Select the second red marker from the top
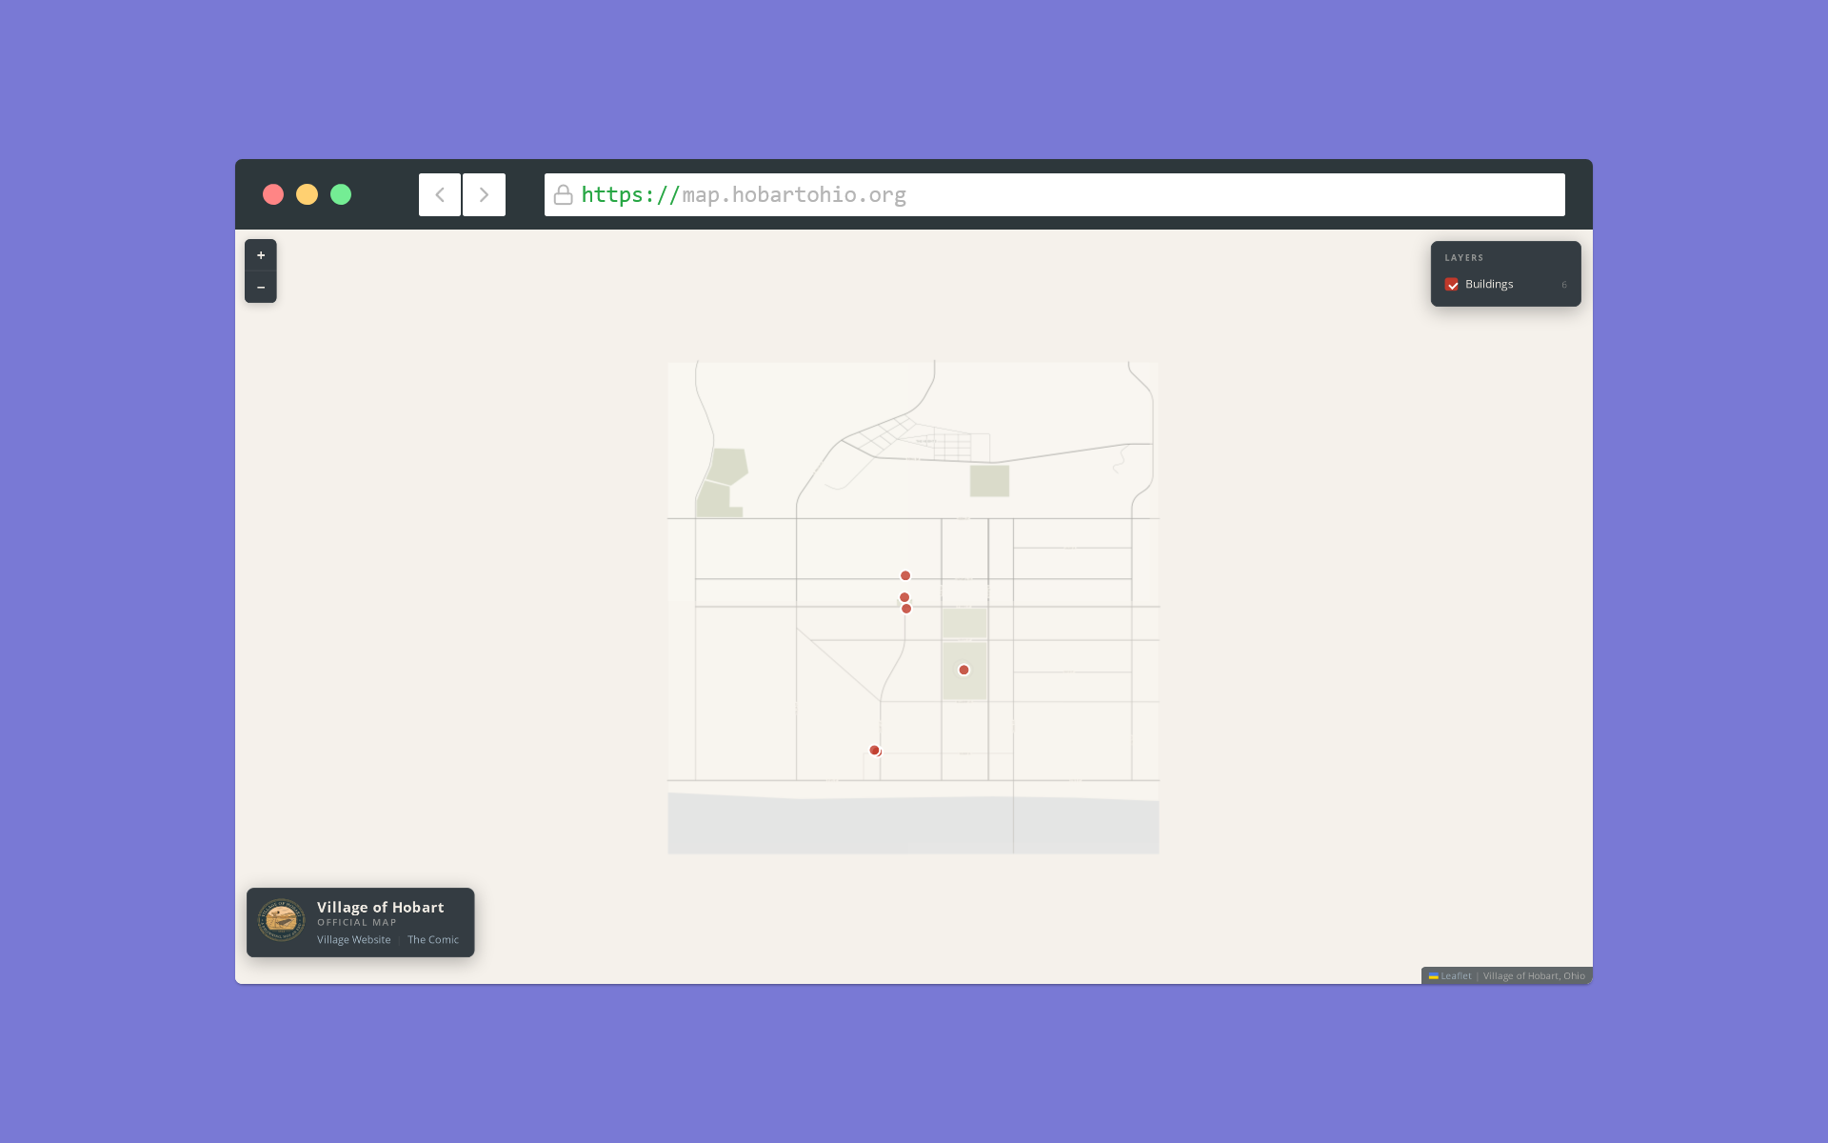 tap(904, 596)
